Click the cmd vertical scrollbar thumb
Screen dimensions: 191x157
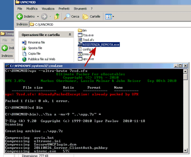(185, 77)
